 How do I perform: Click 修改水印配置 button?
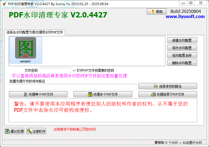182,48
